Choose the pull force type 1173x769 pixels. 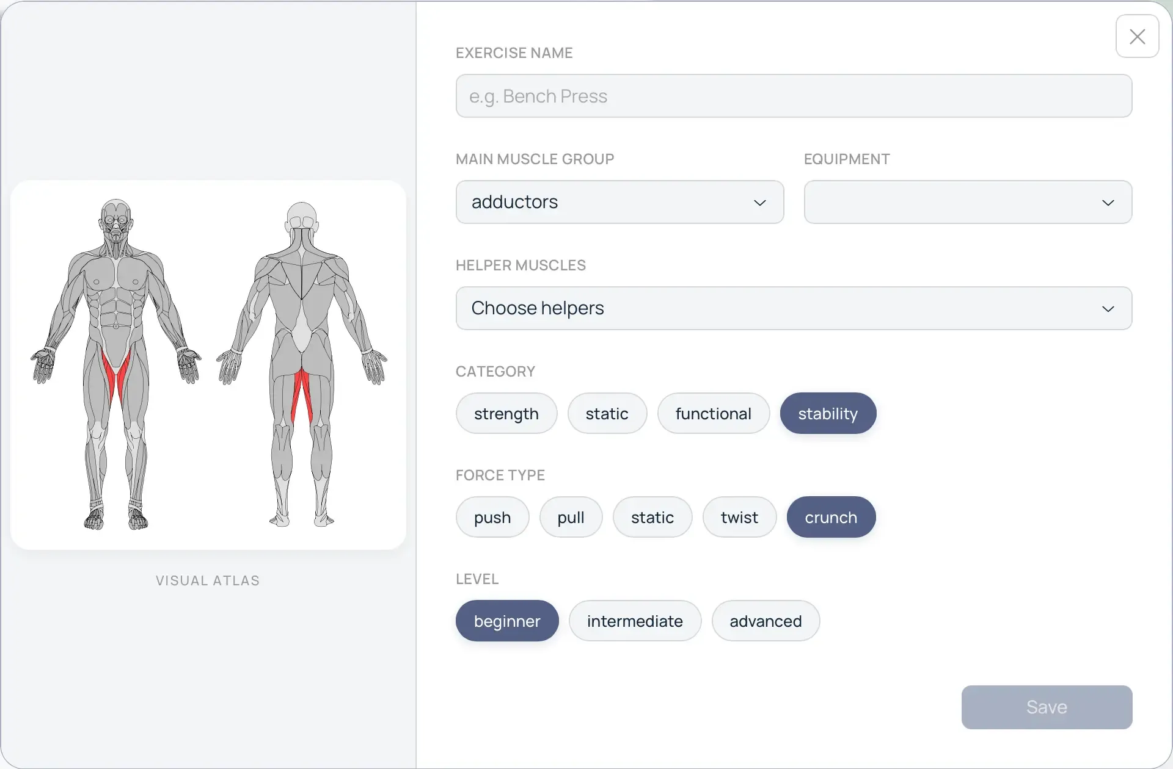click(x=571, y=517)
